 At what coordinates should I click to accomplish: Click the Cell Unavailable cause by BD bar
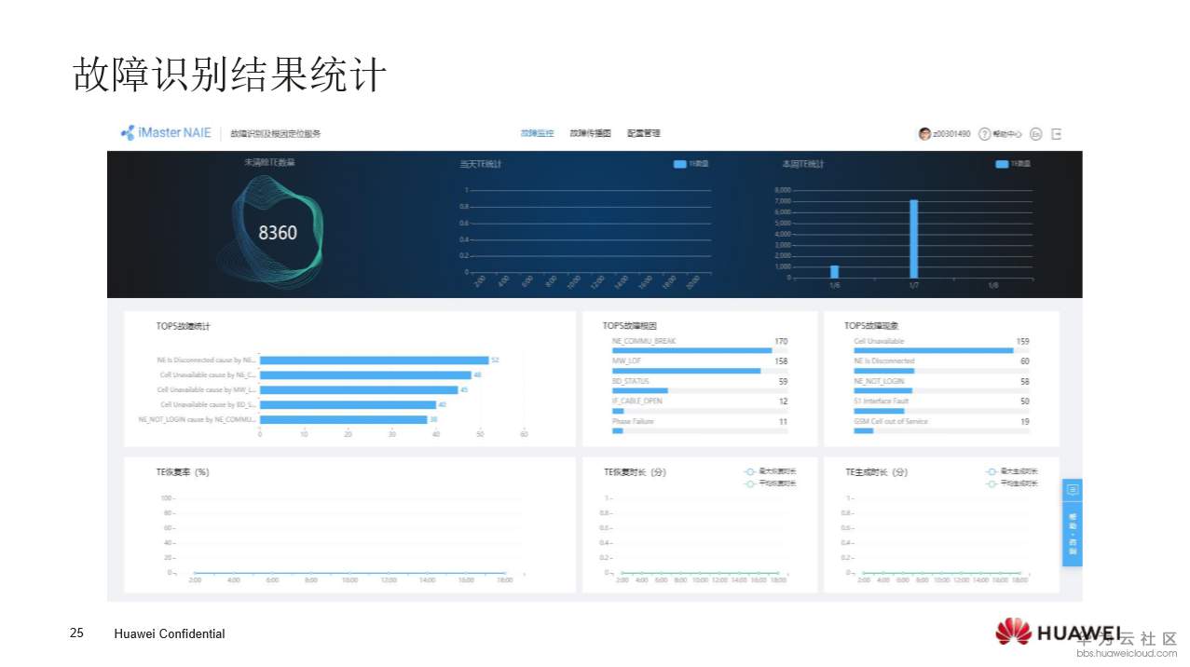coord(348,404)
